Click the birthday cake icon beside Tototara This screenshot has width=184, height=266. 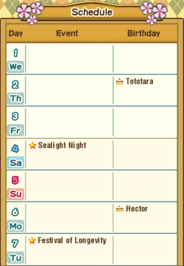tap(120, 81)
